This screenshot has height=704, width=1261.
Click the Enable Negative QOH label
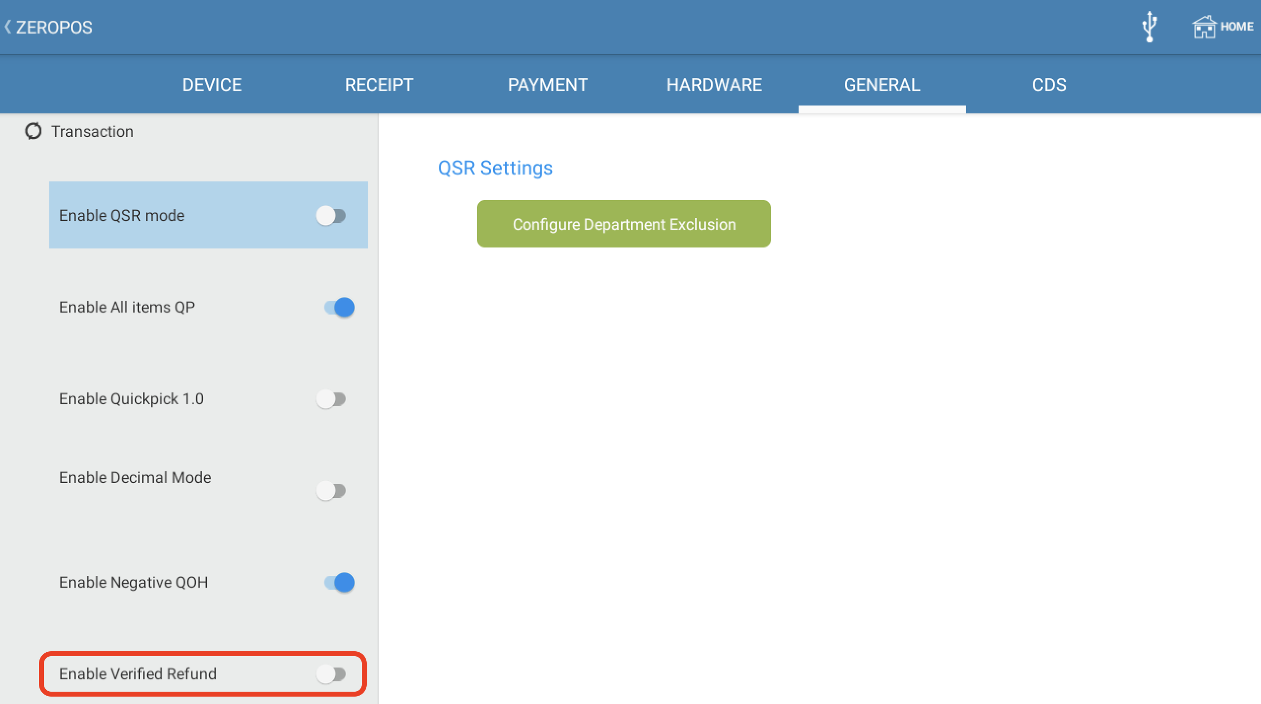134,582
